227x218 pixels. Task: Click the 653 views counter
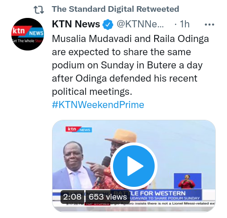tap(108, 197)
